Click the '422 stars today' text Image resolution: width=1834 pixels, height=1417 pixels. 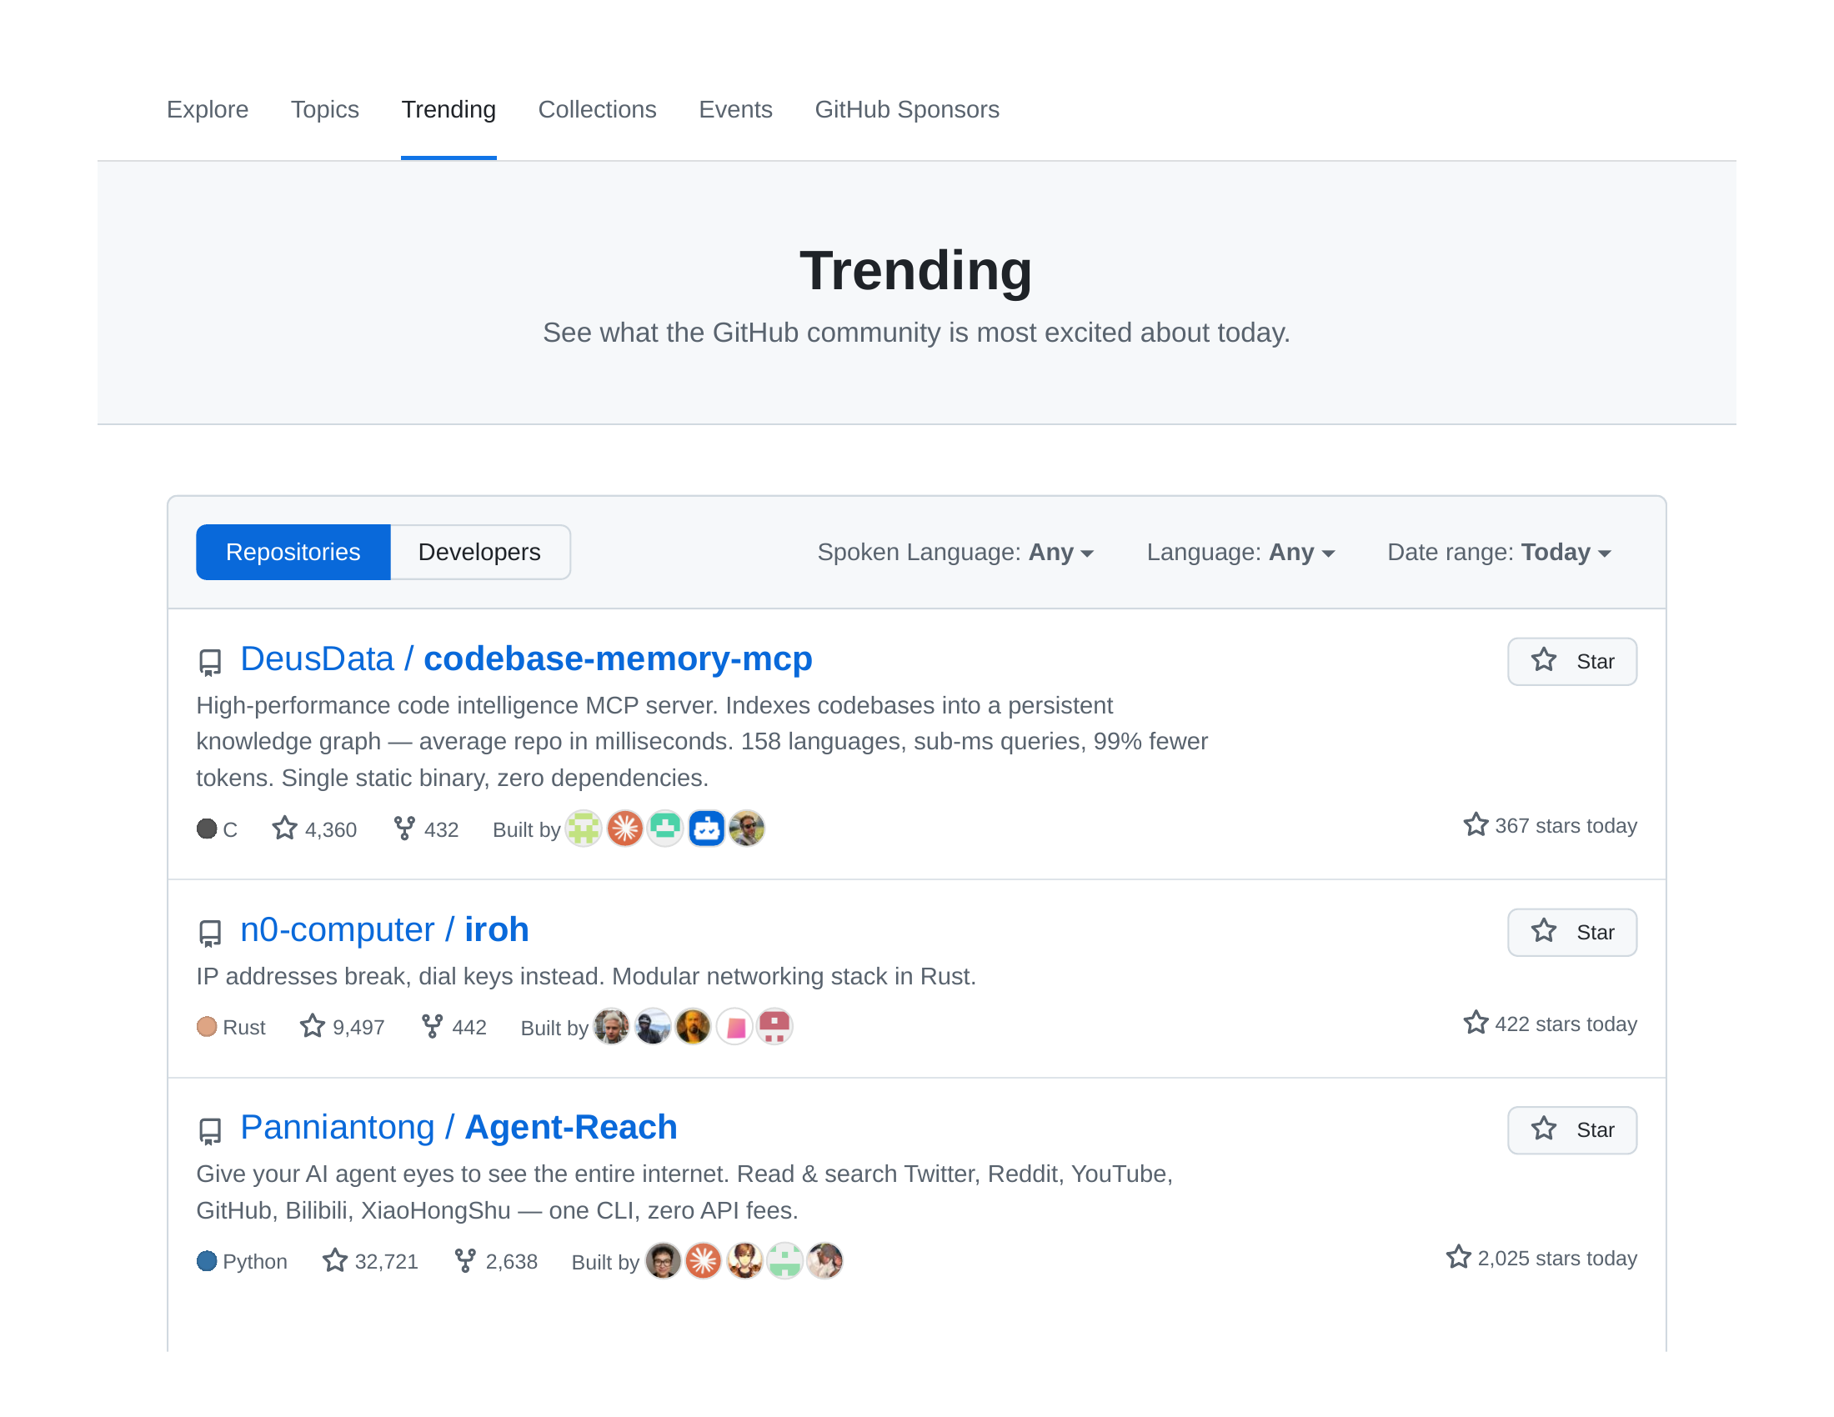[1566, 1024]
